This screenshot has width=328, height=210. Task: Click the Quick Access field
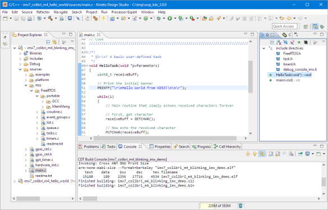(285, 26)
